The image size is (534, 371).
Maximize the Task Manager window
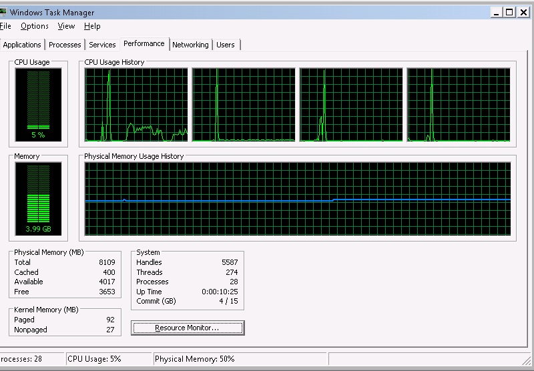[509, 13]
